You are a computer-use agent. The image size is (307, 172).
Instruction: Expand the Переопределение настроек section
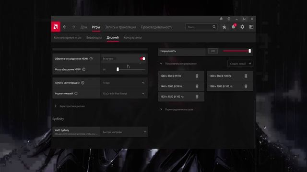click(x=177, y=109)
